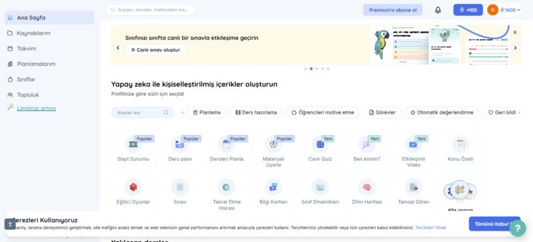
Task: Open the Sınıf Dinamikleri tool
Action: coord(320,193)
